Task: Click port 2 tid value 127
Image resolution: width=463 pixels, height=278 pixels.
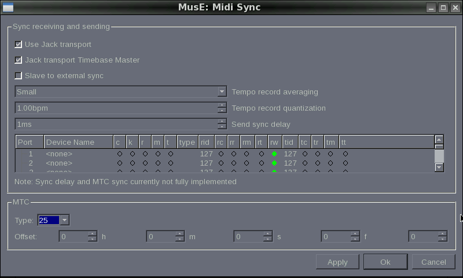Action: pos(290,163)
